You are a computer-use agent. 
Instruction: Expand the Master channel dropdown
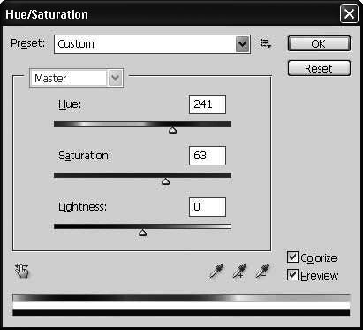tap(115, 78)
